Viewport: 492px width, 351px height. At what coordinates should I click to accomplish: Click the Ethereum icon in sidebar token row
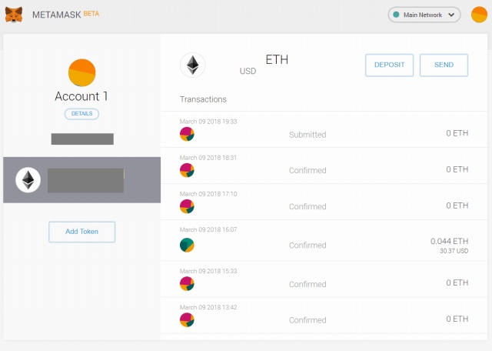coord(28,180)
